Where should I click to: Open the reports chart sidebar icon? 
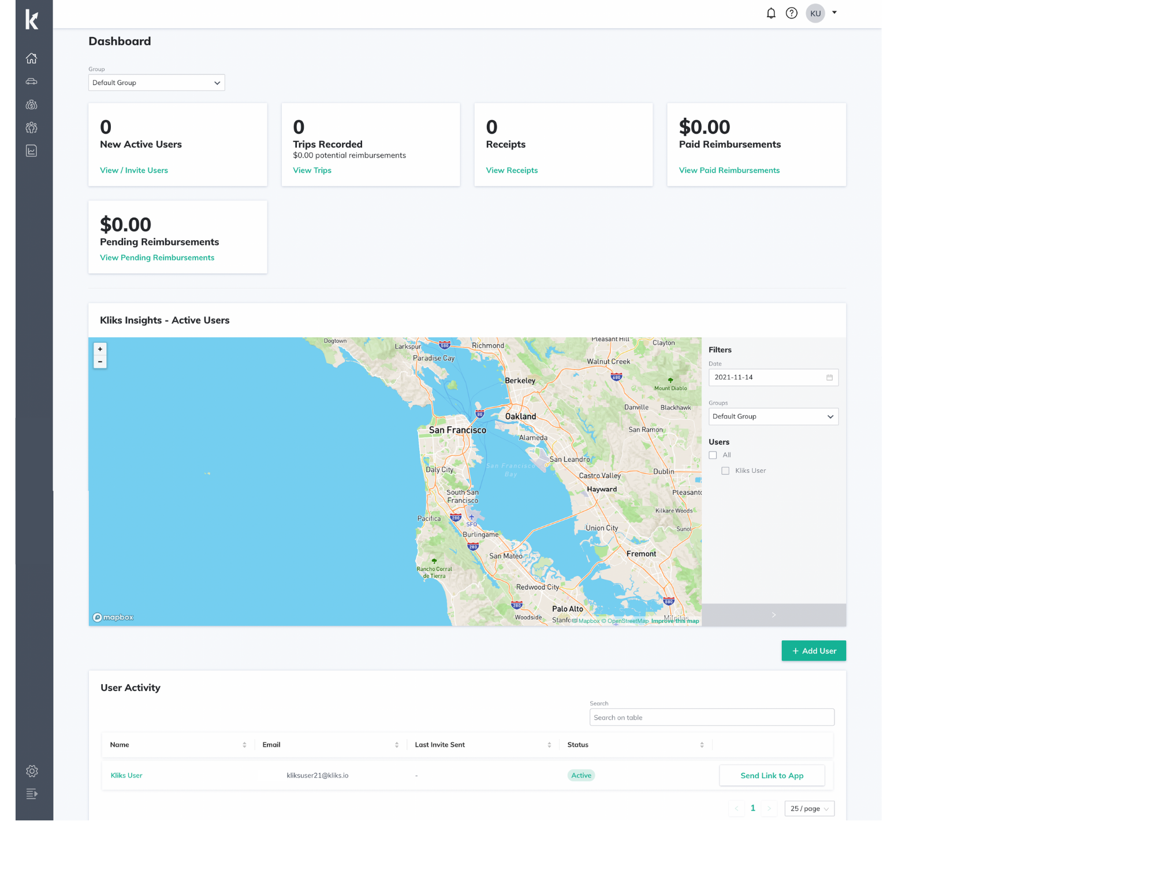[x=32, y=151]
